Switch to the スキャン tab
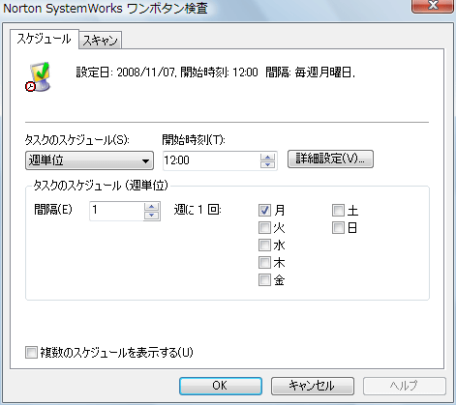The height and width of the screenshot is (405, 456). click(x=100, y=41)
